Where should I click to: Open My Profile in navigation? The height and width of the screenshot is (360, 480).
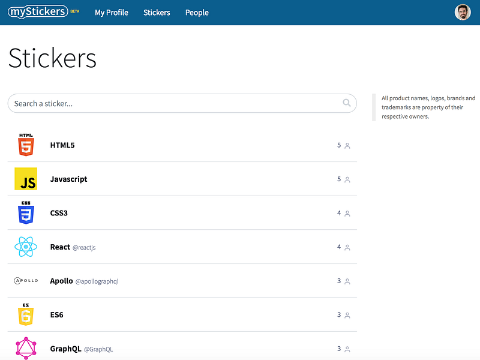click(x=112, y=13)
